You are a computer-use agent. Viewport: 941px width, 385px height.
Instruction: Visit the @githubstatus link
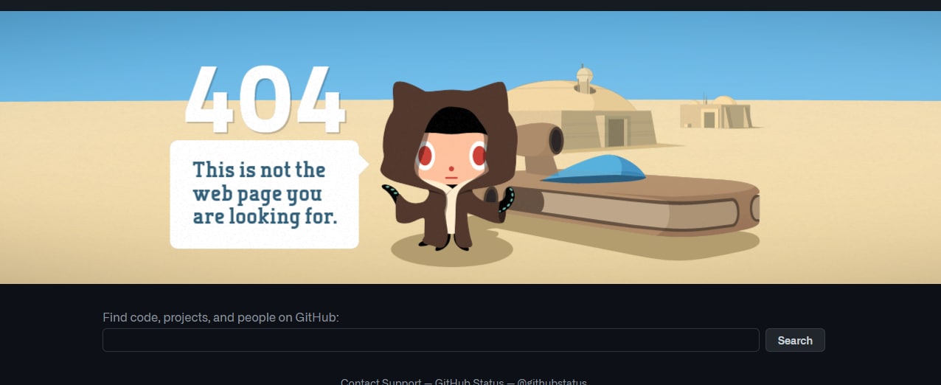click(x=552, y=381)
